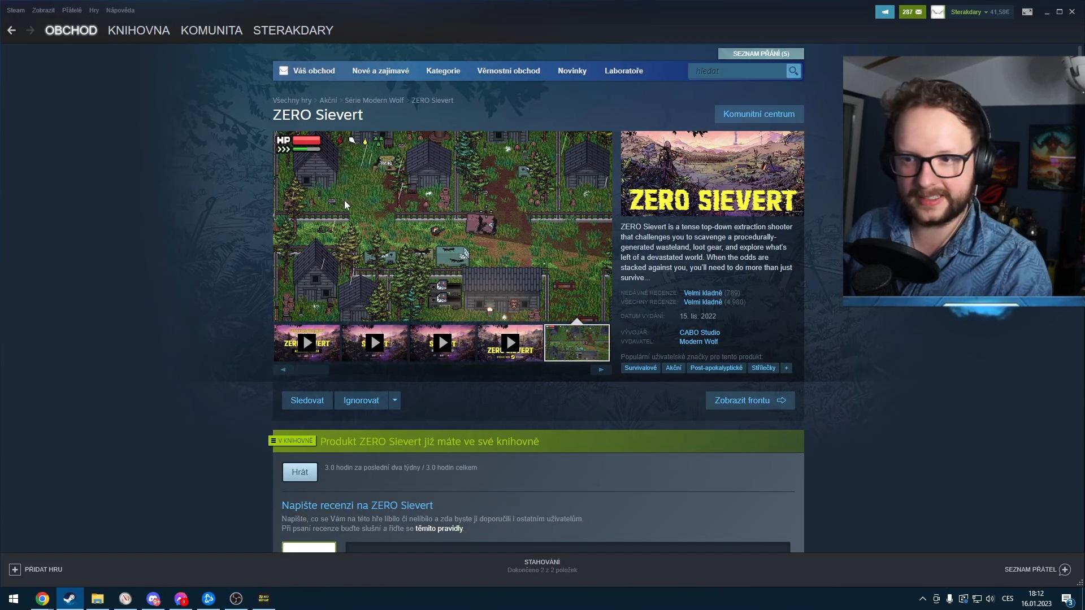Play the fourth ZERO Sievert trailer thumbnail
The image size is (1085, 610).
(x=510, y=343)
